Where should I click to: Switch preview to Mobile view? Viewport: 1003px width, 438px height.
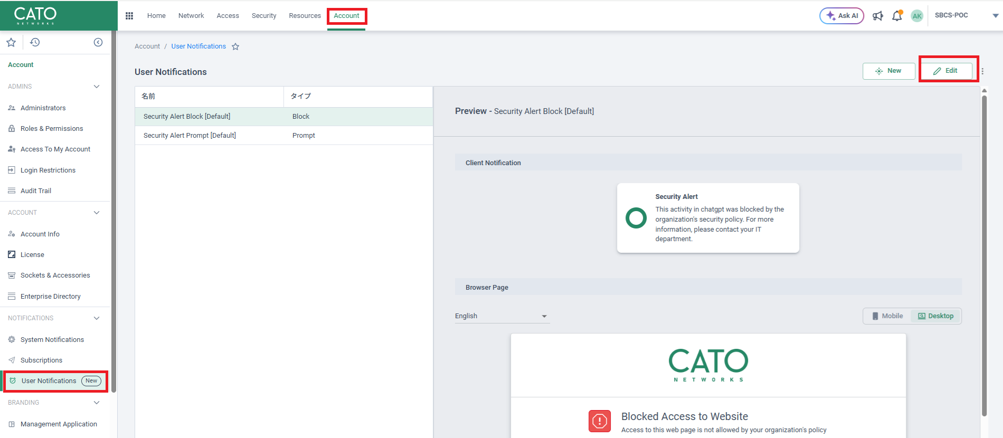tap(887, 316)
